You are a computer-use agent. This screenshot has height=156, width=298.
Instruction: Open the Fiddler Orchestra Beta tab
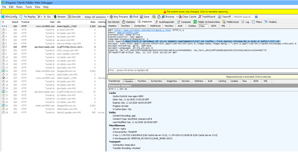click(207, 22)
